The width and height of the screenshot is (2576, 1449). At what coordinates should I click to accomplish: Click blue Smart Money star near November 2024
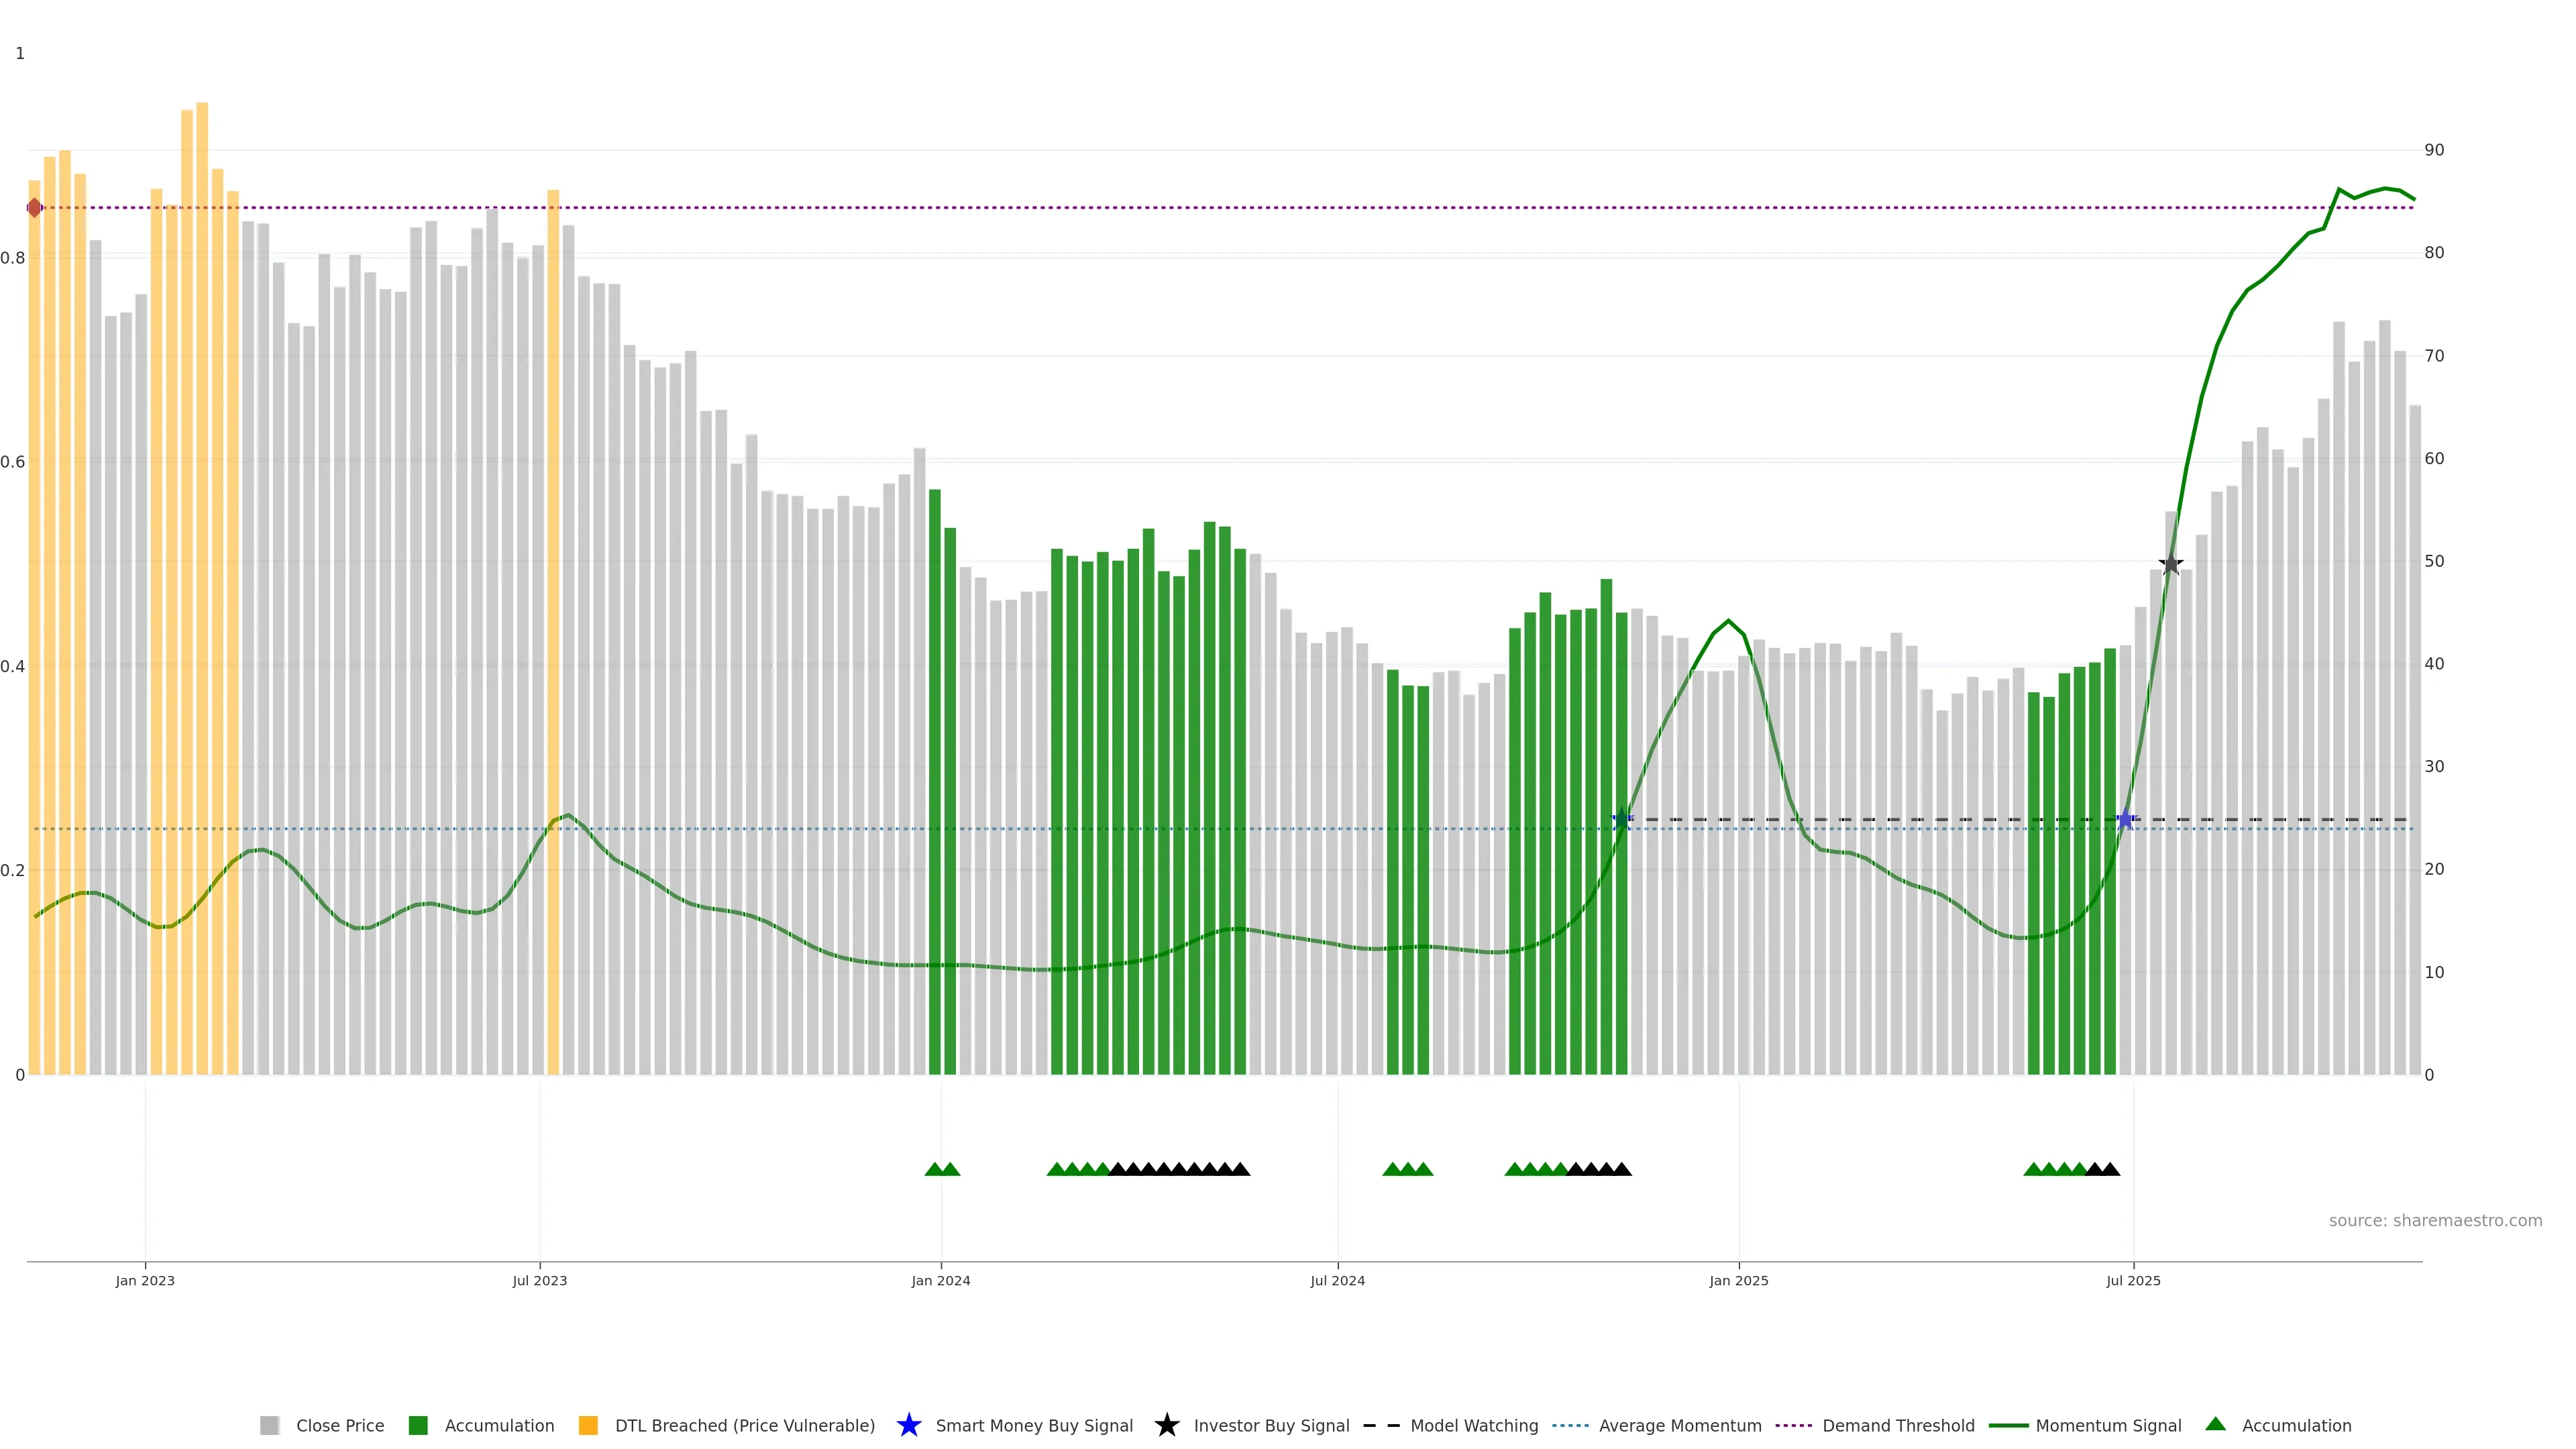click(1622, 819)
